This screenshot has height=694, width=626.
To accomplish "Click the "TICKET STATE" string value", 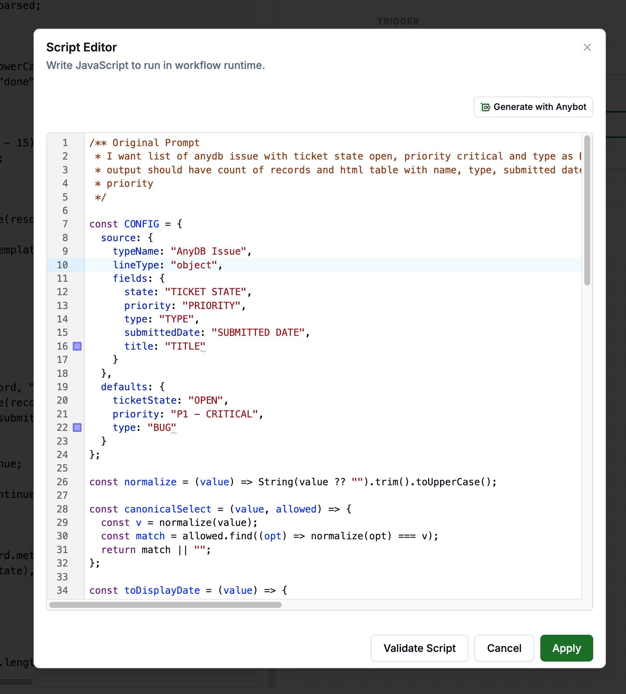I will pos(206,292).
